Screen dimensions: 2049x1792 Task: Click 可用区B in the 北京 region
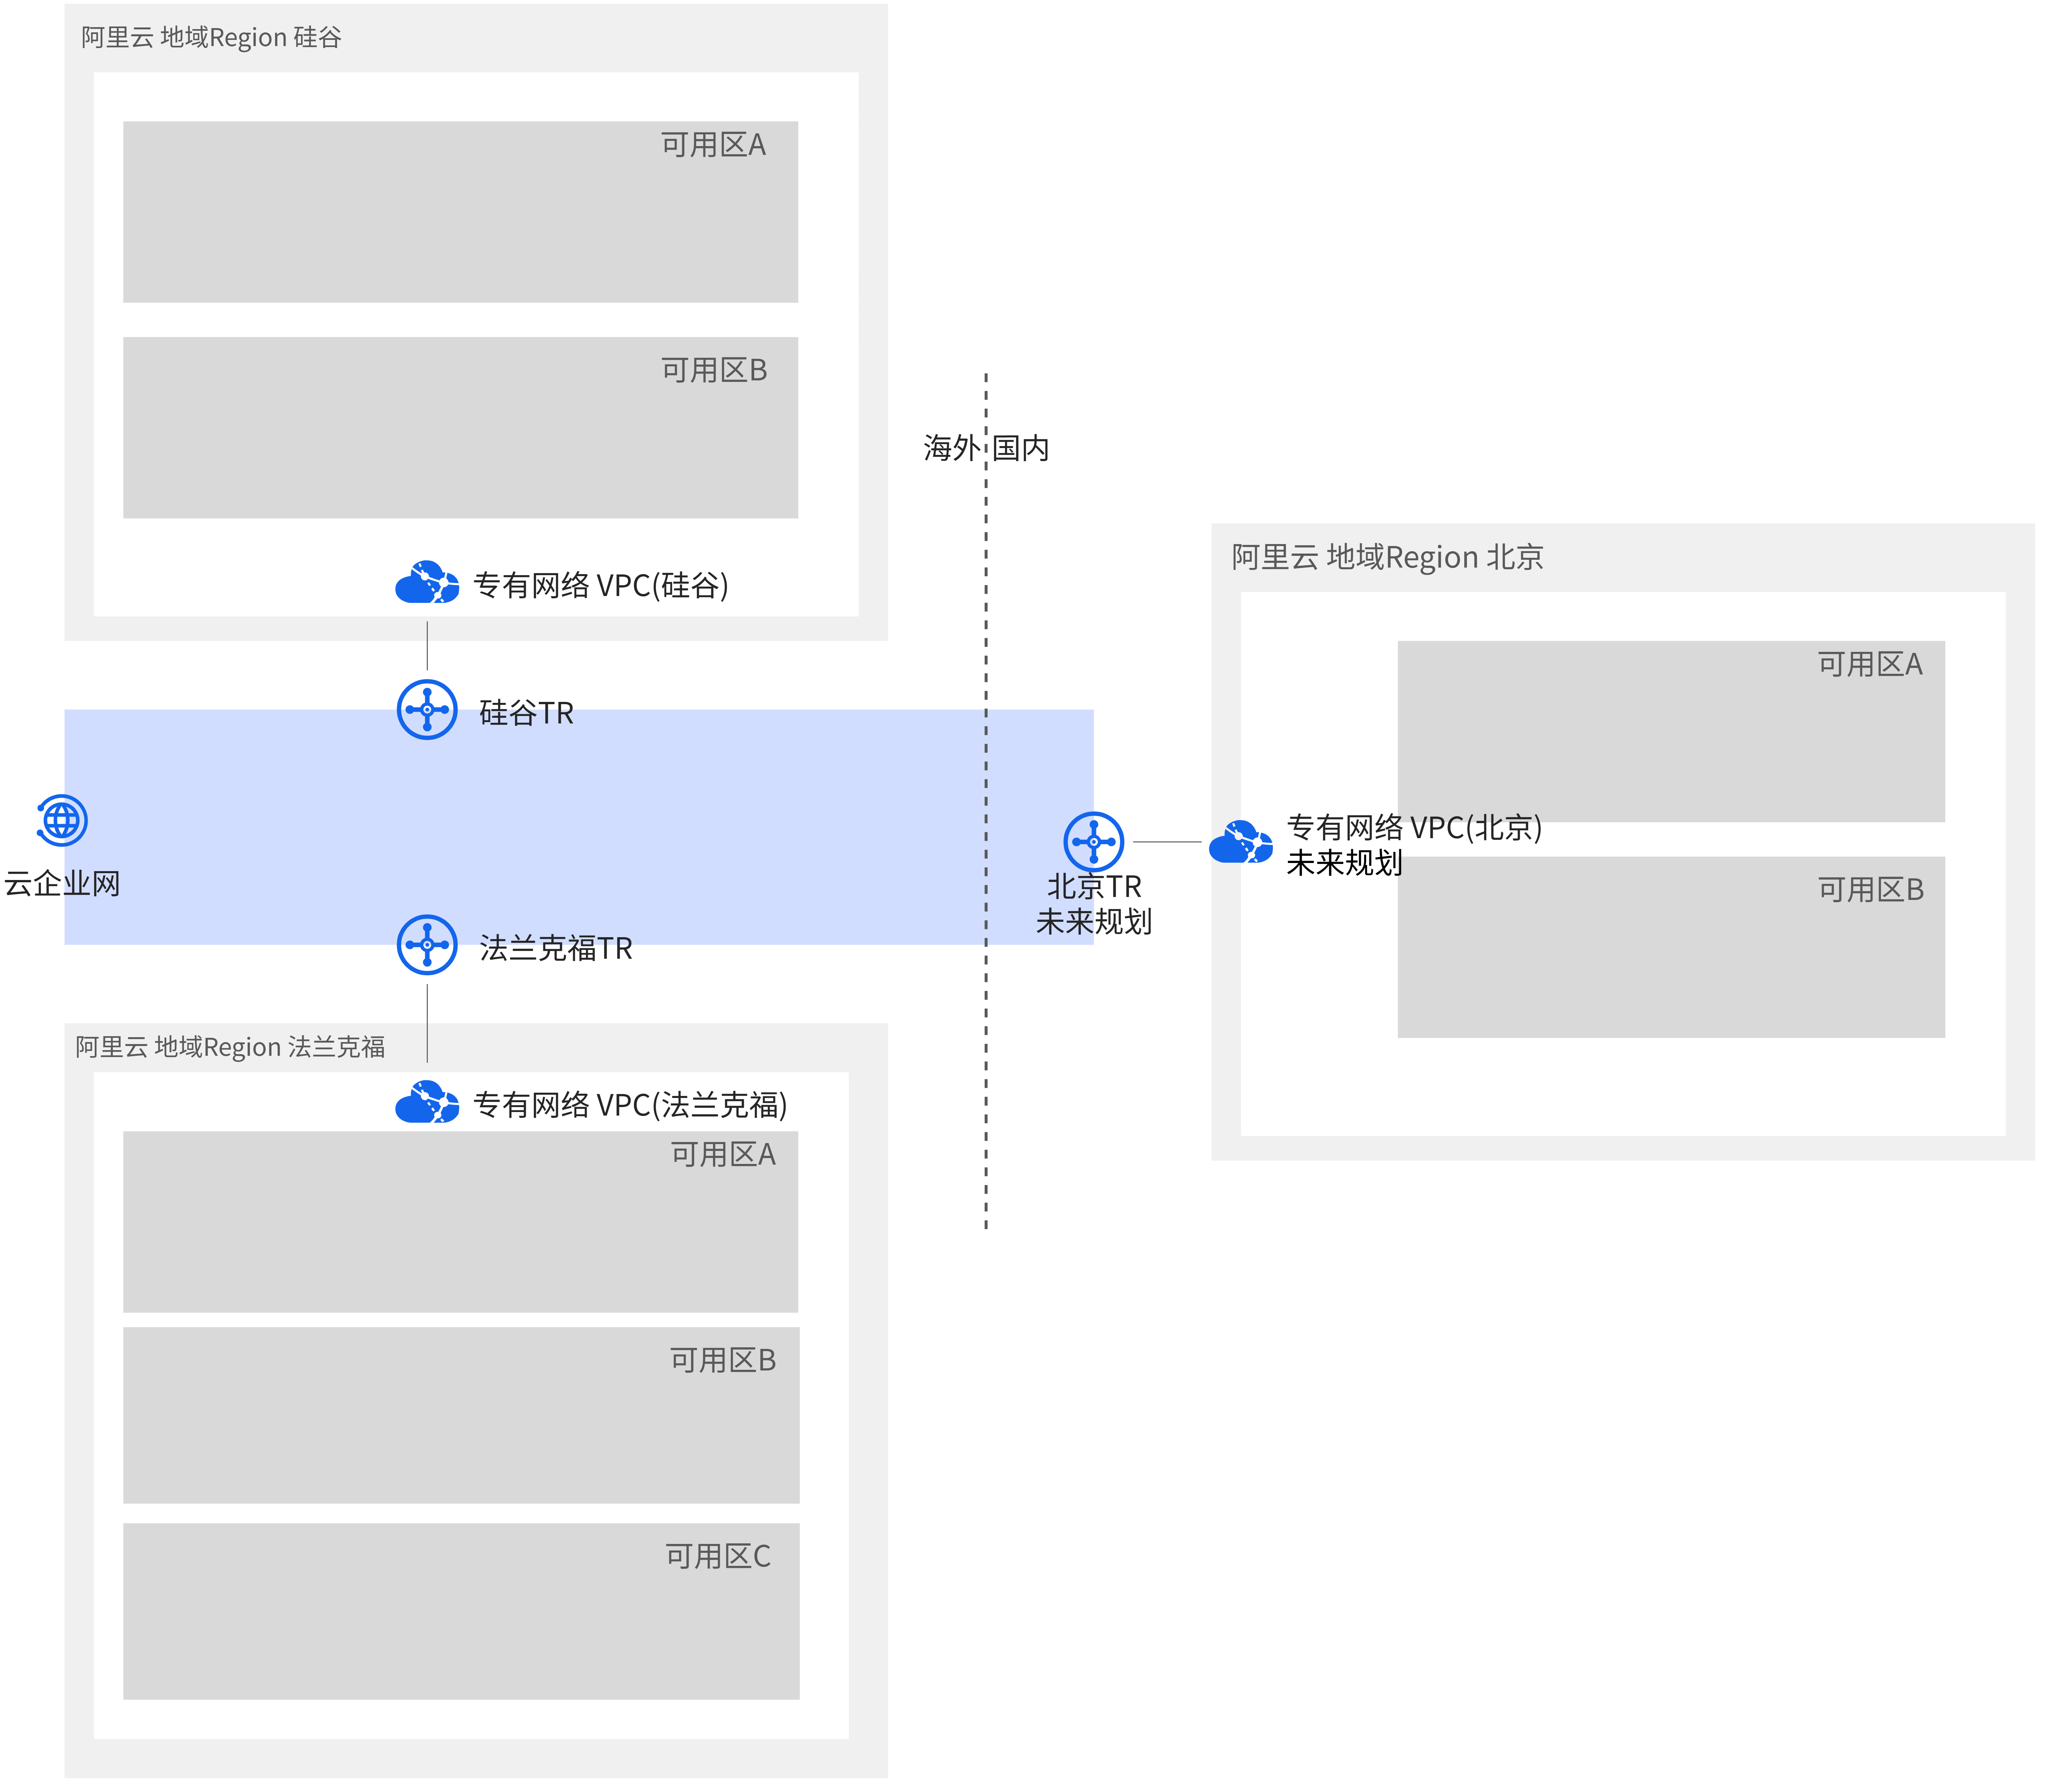[x=1671, y=947]
